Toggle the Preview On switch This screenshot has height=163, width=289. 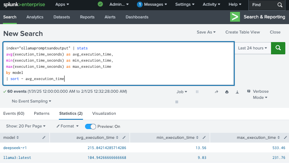(x=90, y=127)
